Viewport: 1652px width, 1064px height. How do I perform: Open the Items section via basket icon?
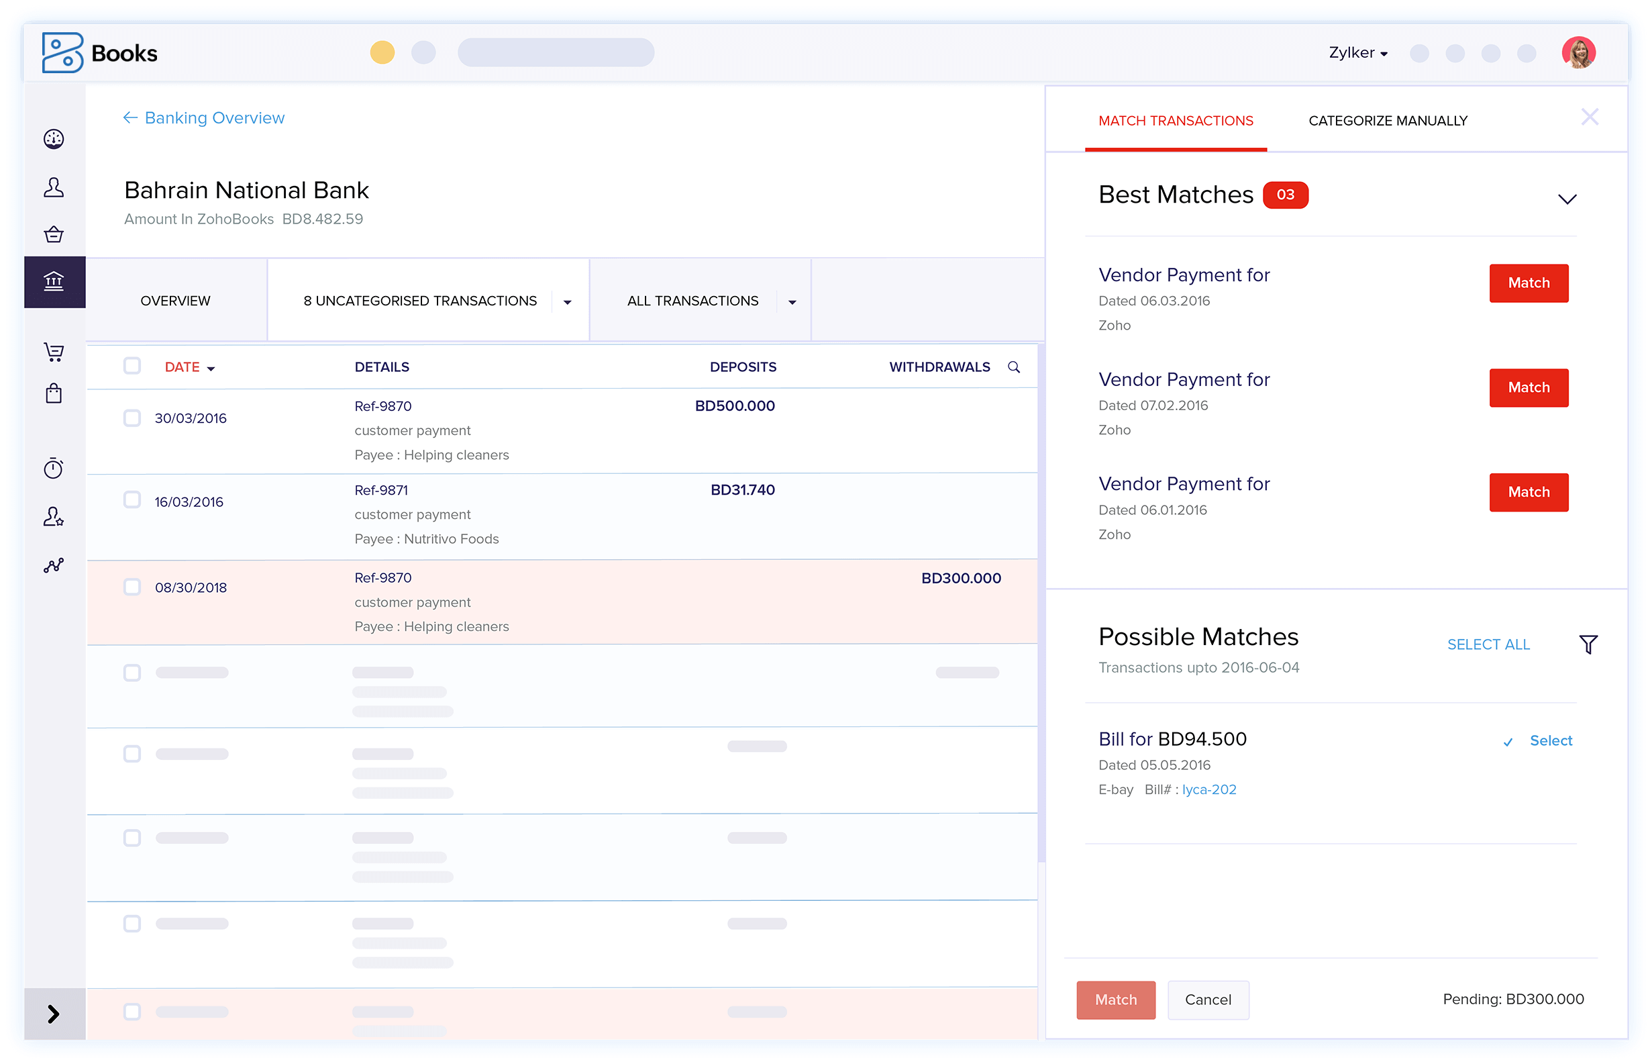pyautogui.click(x=54, y=234)
